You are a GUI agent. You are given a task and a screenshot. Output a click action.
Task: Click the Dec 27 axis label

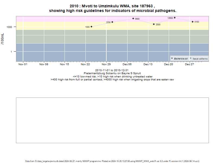pyautogui.click(x=189, y=64)
